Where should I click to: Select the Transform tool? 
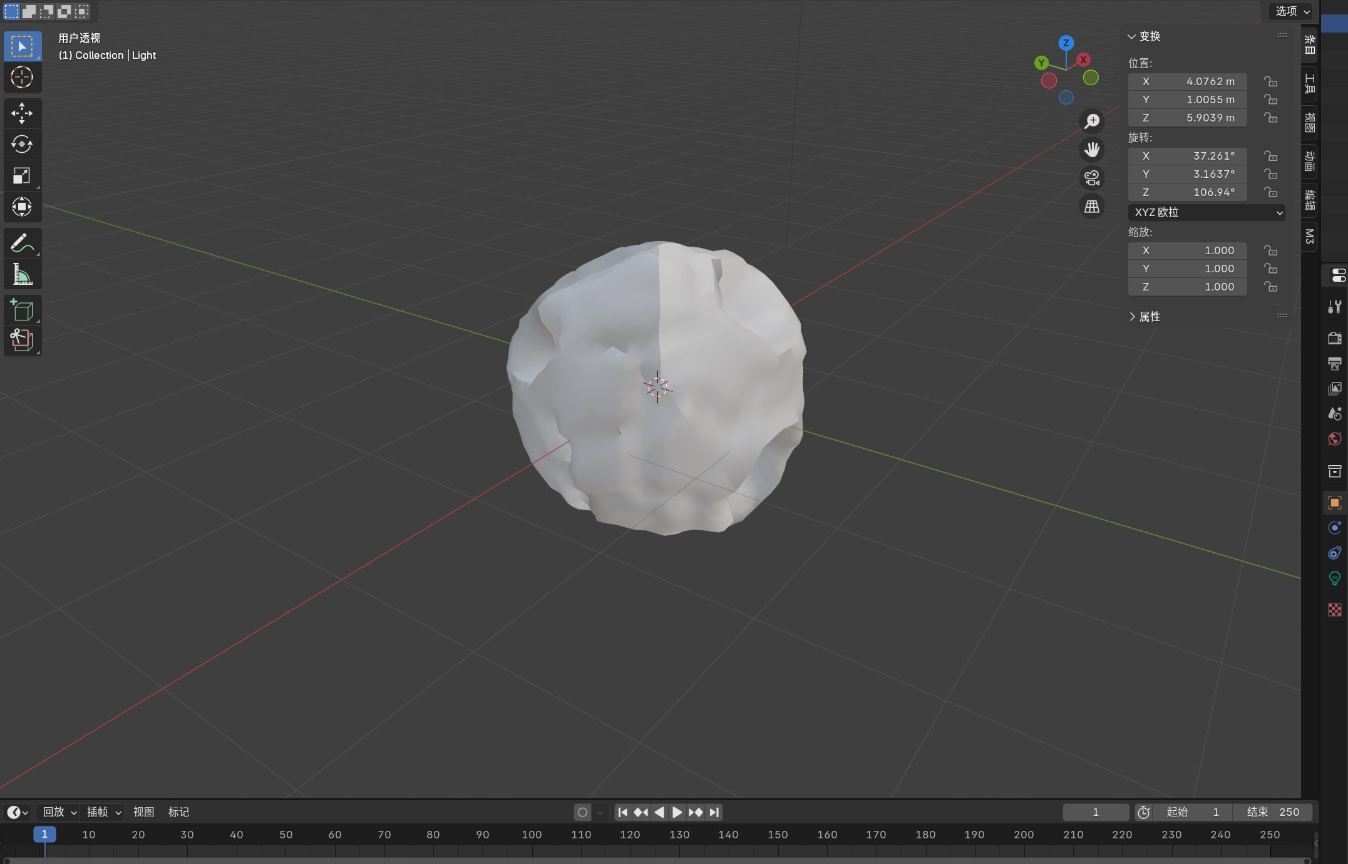[22, 207]
